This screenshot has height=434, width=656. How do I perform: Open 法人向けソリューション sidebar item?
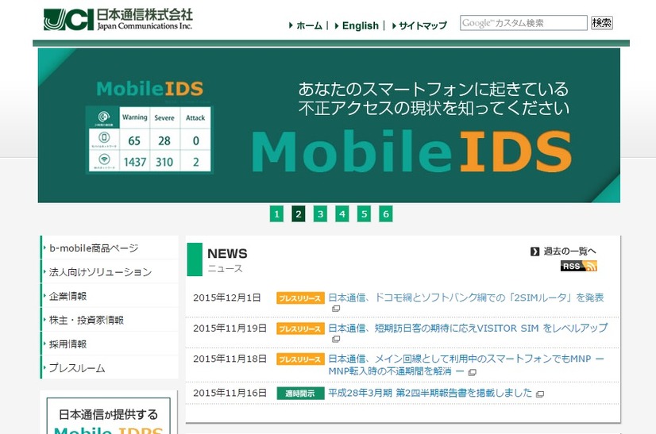point(109,272)
